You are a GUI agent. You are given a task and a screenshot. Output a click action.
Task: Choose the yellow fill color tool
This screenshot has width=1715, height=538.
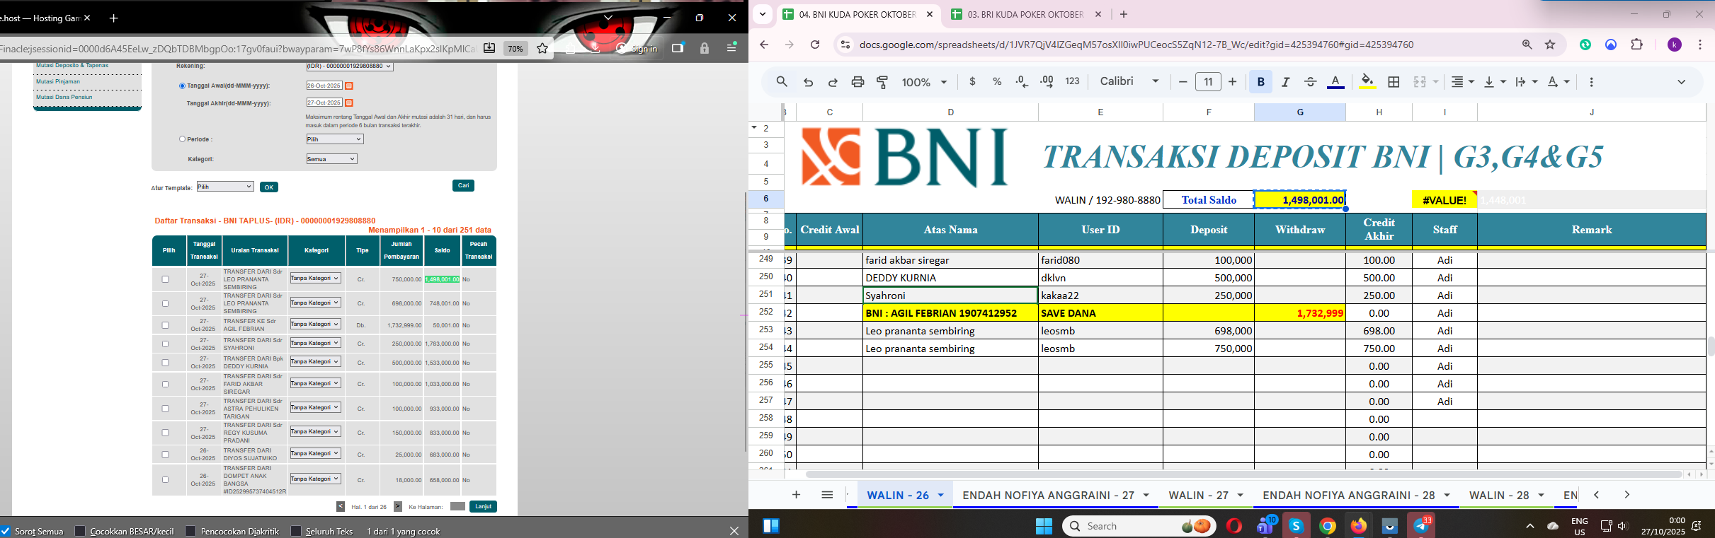click(x=1367, y=82)
